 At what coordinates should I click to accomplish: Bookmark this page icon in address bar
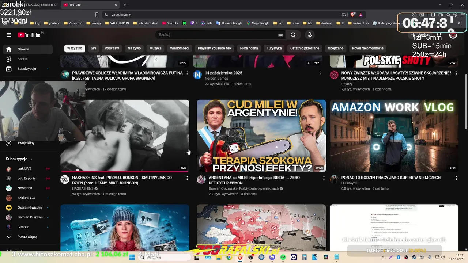tap(97, 15)
